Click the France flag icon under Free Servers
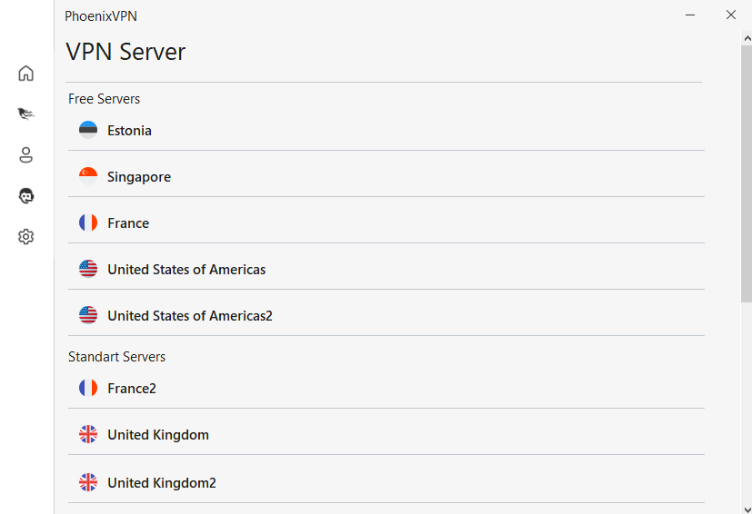The image size is (752, 514). pos(88,222)
